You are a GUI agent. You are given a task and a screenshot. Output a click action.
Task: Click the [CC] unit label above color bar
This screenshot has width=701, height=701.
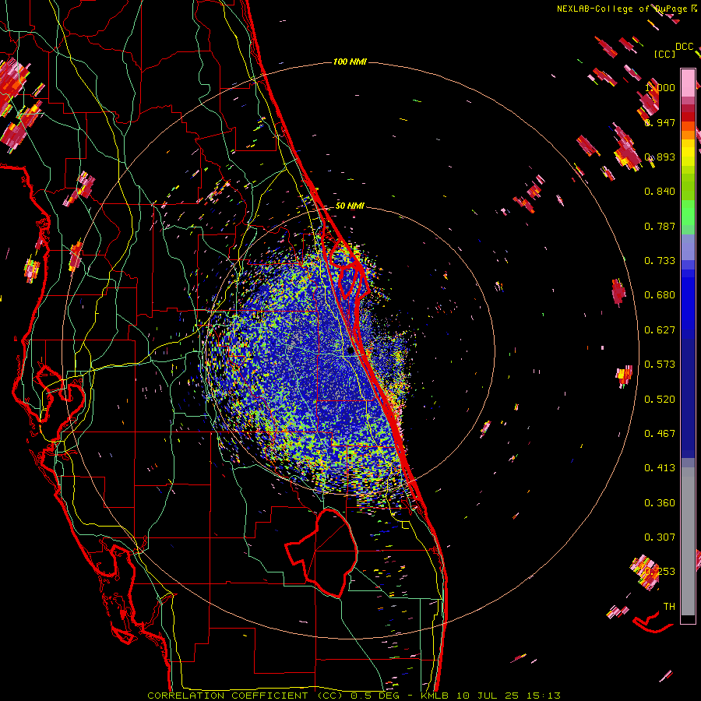(665, 54)
